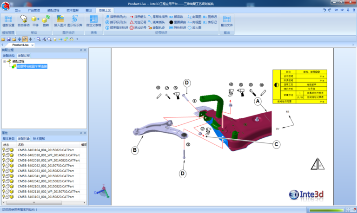Open the 图示标识库 symbol library
Image resolution: width=357 pixels, height=213 pixels.
point(75,21)
